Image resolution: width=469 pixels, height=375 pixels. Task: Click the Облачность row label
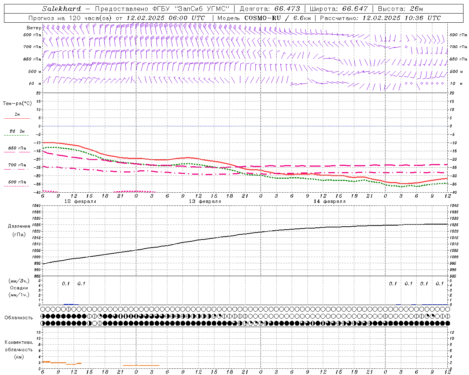tap(19, 318)
